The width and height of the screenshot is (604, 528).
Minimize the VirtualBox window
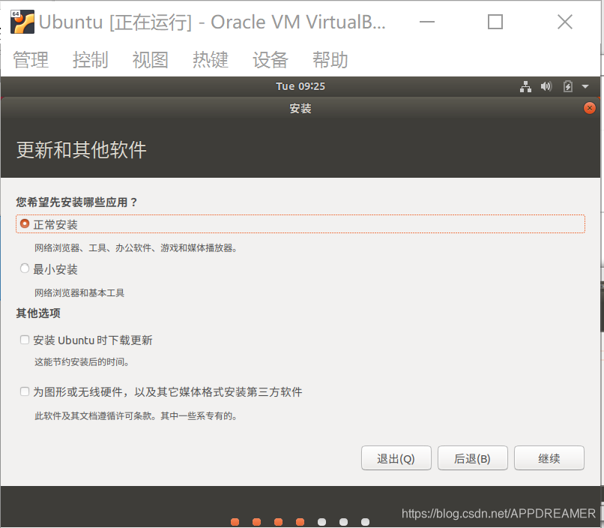point(427,22)
